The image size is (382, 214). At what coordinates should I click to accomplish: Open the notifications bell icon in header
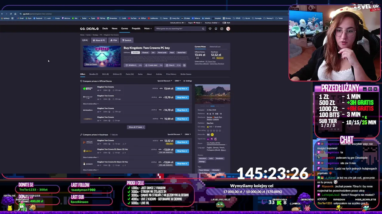coord(216,29)
